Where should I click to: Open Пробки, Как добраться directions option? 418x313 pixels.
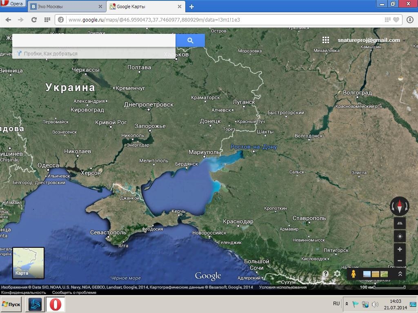point(47,53)
